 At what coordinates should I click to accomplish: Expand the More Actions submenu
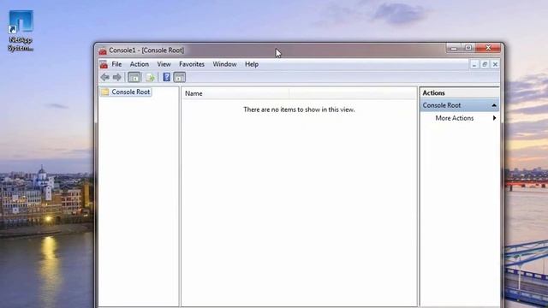460,118
